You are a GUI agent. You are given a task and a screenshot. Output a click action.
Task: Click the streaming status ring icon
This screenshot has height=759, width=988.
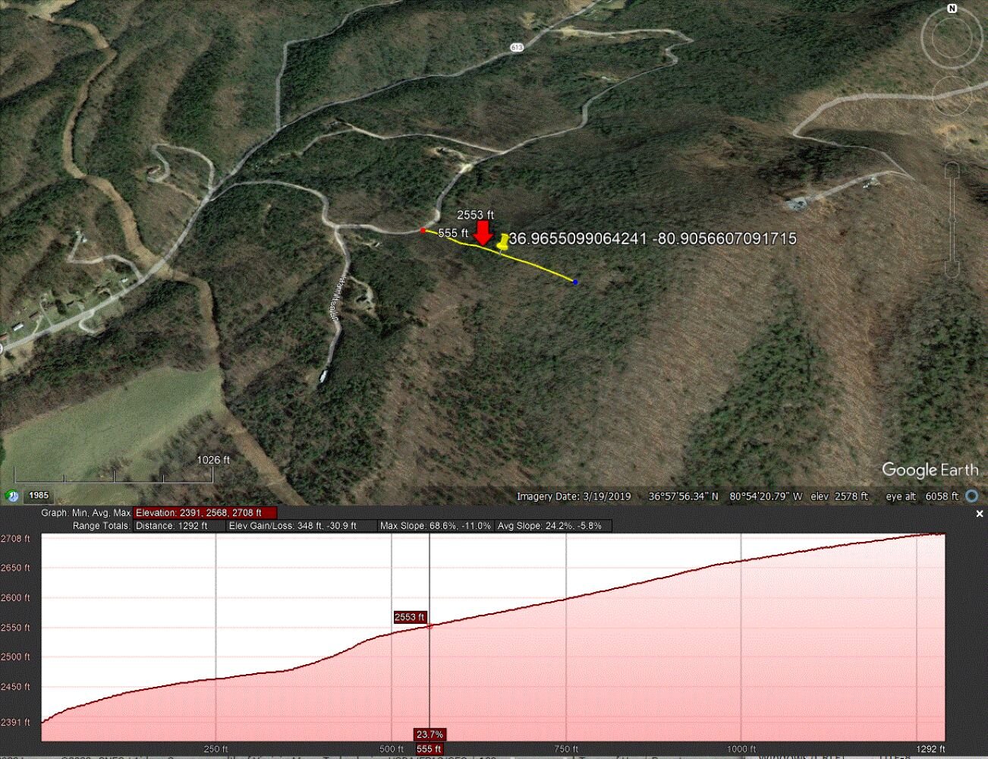click(971, 496)
